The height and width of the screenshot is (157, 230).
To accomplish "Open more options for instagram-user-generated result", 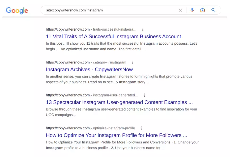I will (144, 95).
